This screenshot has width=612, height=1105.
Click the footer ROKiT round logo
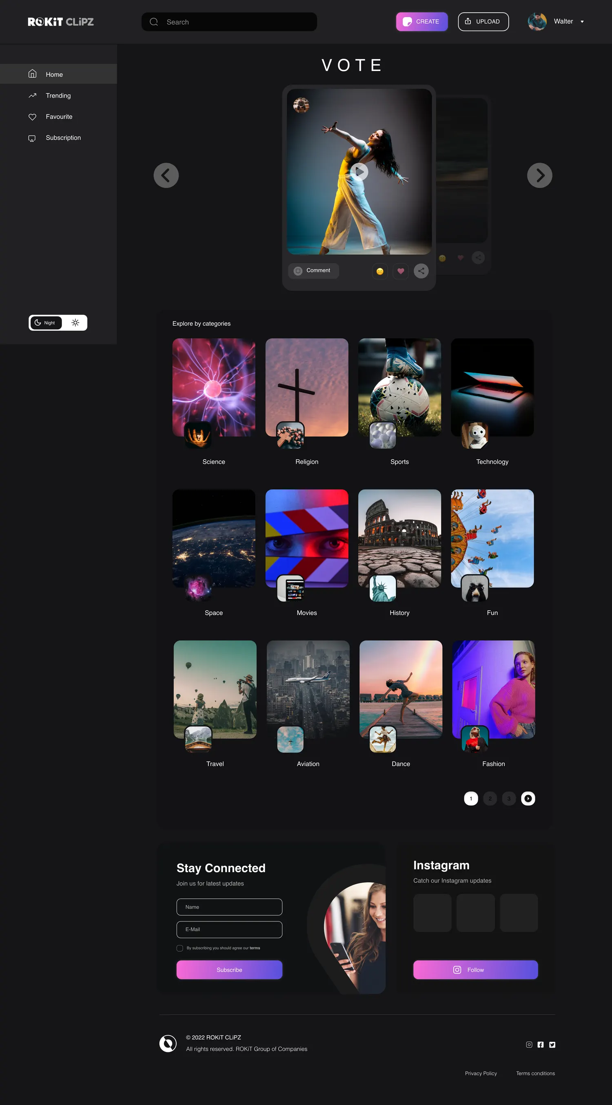[168, 1043]
